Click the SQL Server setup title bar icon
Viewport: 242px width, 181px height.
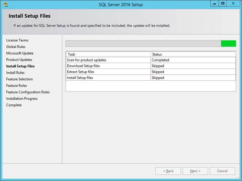[x=5, y=4]
